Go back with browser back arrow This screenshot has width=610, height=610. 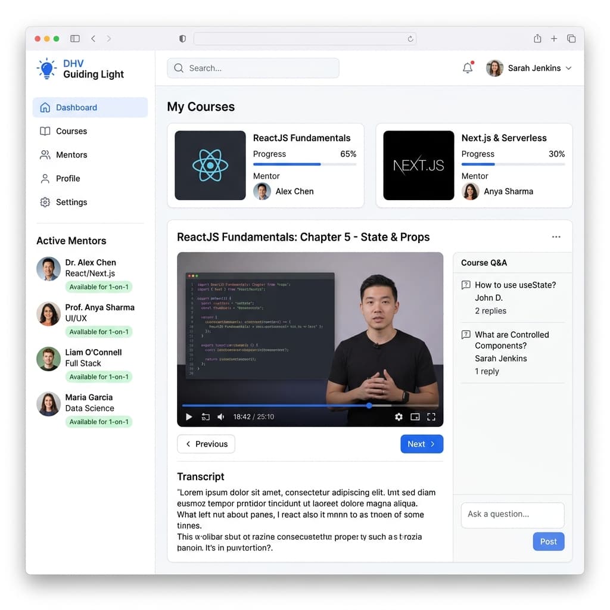pos(94,39)
